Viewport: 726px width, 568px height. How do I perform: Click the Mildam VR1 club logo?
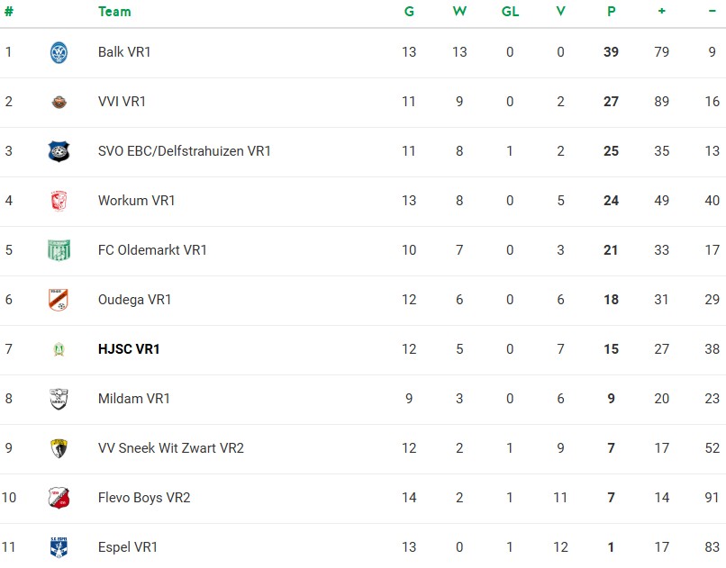pyautogui.click(x=59, y=399)
